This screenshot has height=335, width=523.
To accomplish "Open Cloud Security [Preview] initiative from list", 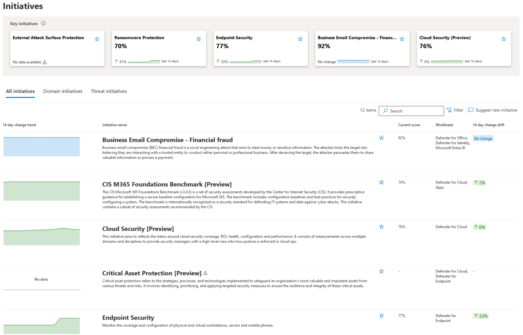I will (138, 229).
